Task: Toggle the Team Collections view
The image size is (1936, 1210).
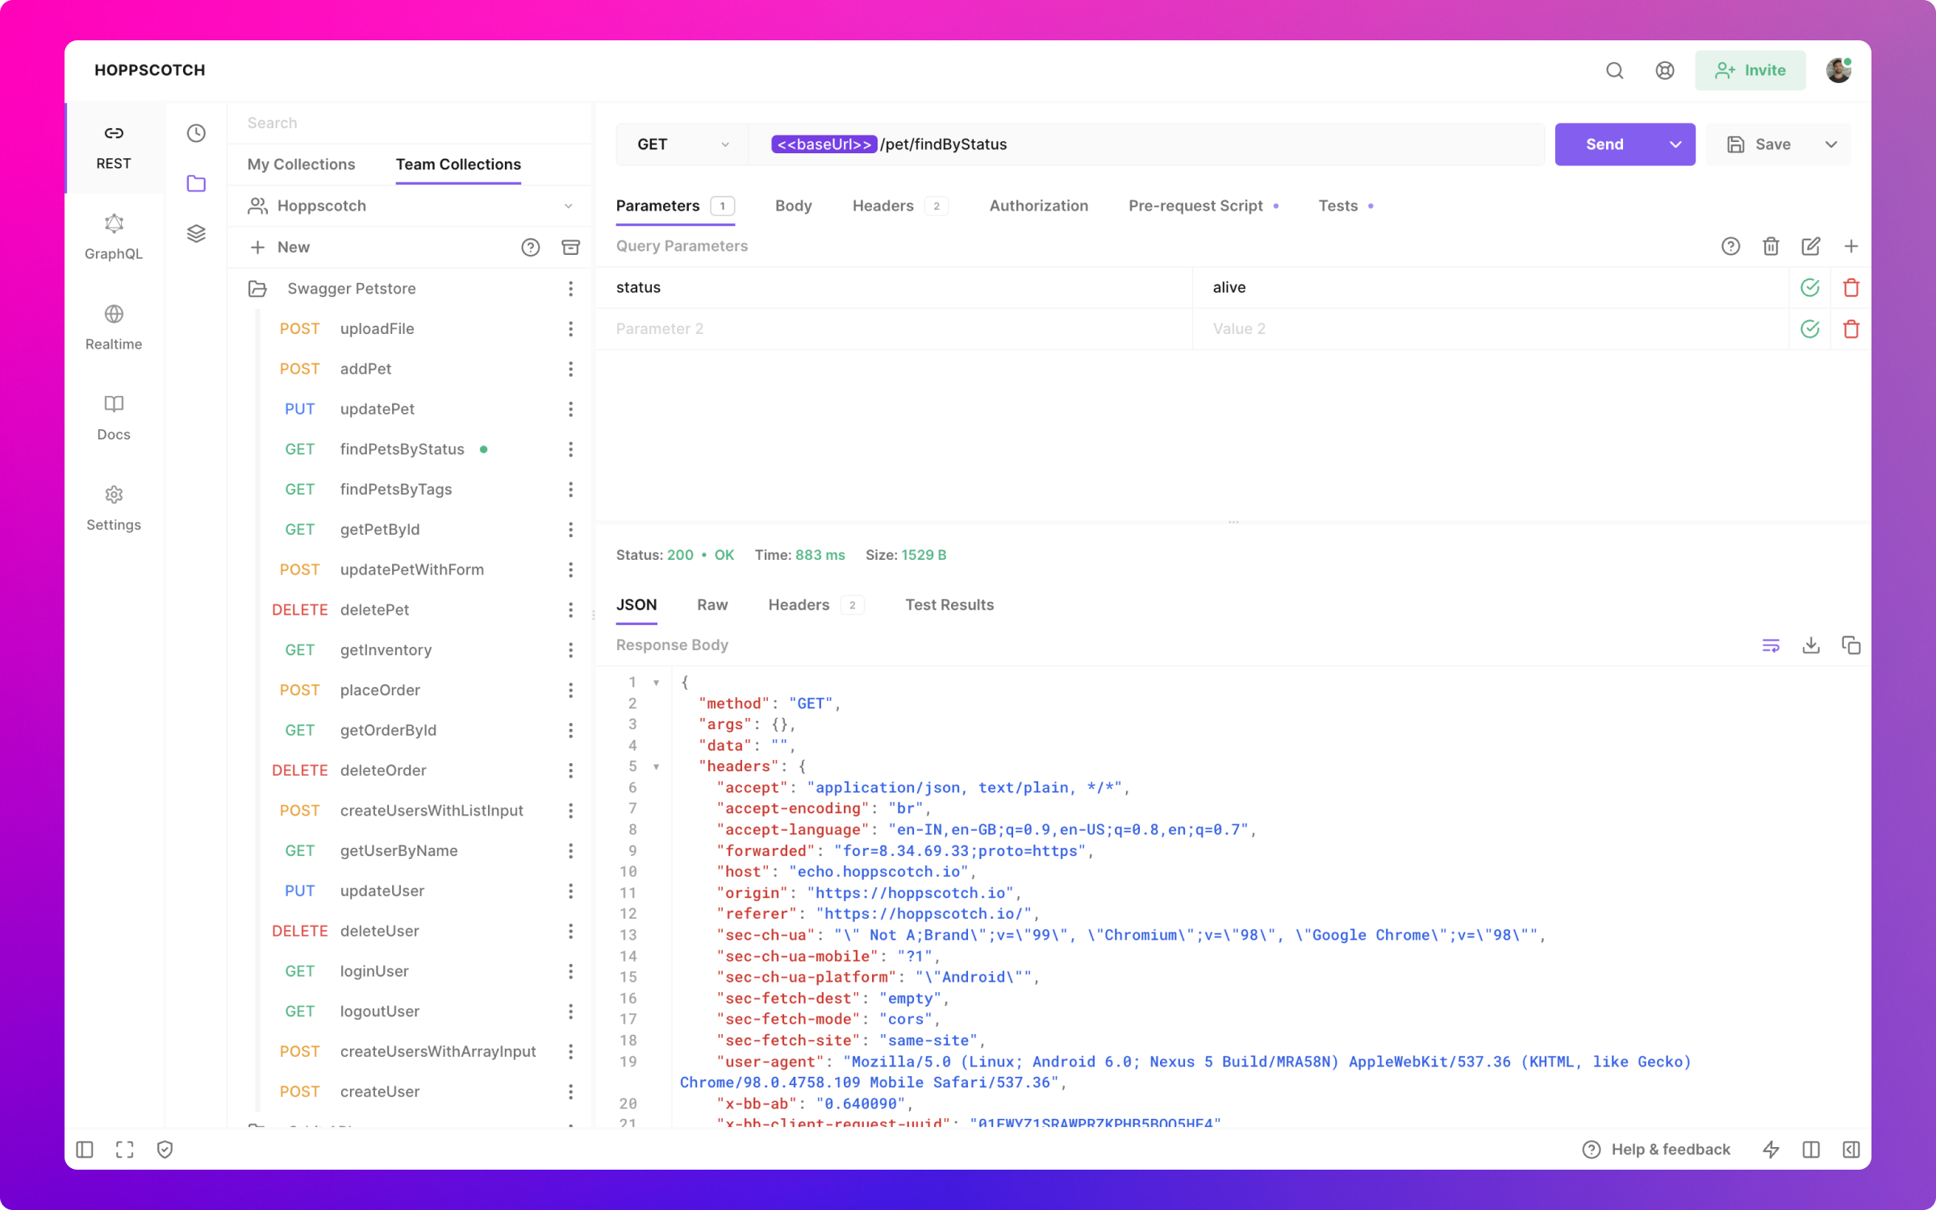Action: (x=457, y=165)
